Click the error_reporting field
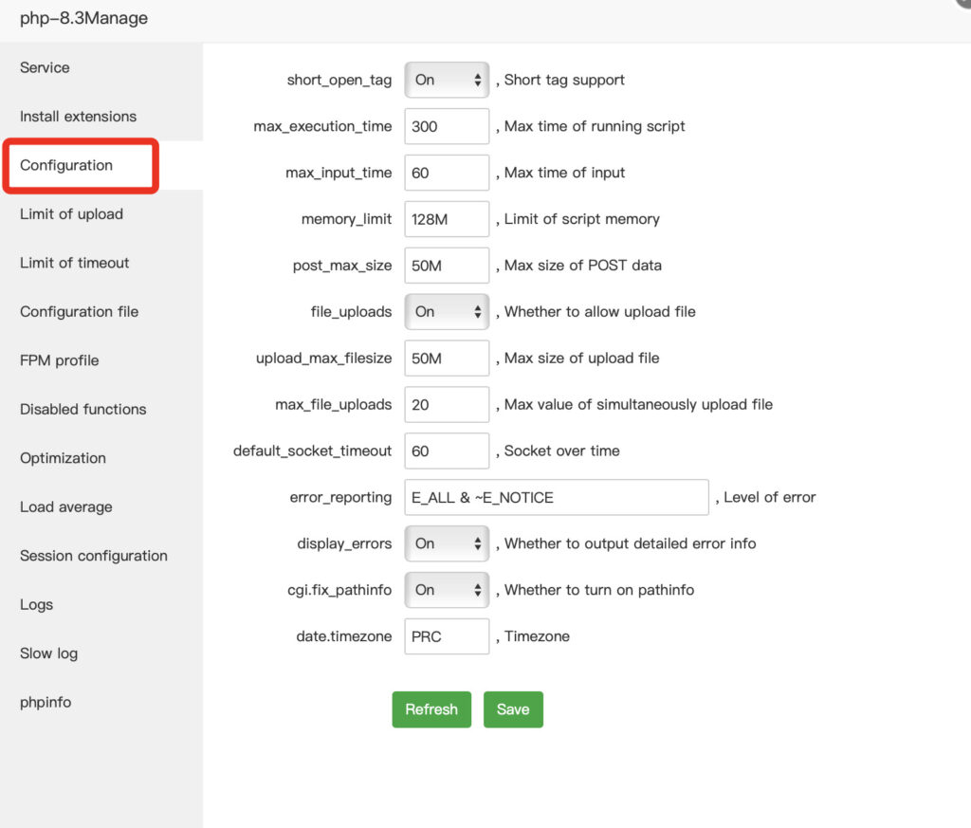Screen dimensions: 971x828 pos(557,497)
